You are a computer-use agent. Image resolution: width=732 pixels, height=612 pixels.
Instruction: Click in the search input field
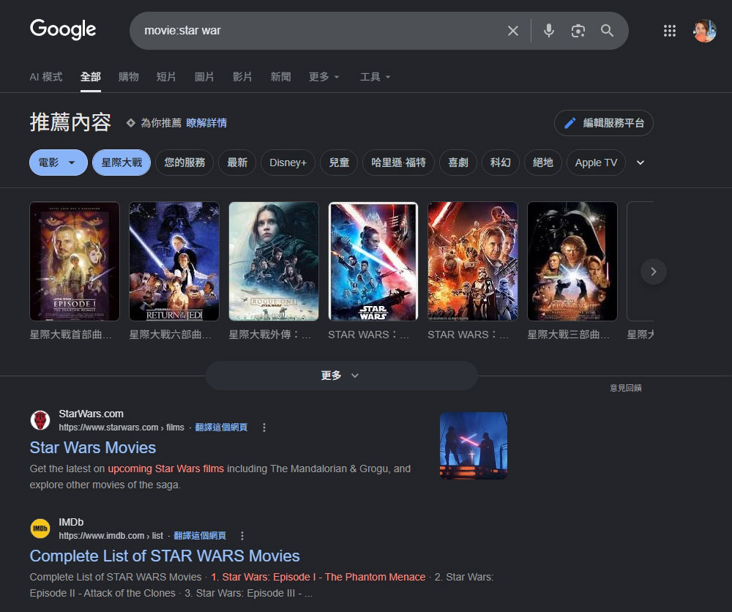322,31
